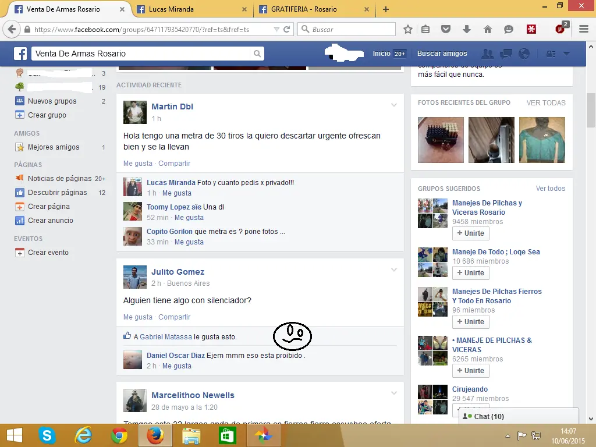Open Marcelithoo Newells post options chevron
Image resolution: width=596 pixels, height=447 pixels.
coord(394,393)
